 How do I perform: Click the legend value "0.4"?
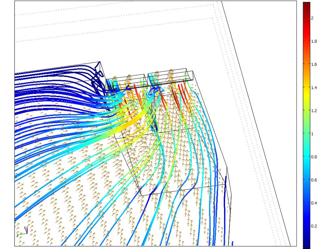click(314, 203)
